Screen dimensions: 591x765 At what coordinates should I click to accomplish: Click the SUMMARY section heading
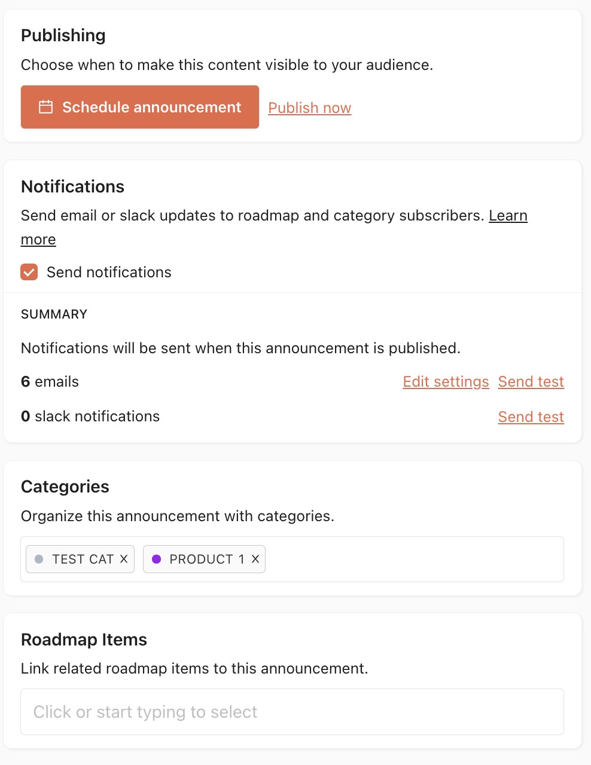tap(54, 314)
